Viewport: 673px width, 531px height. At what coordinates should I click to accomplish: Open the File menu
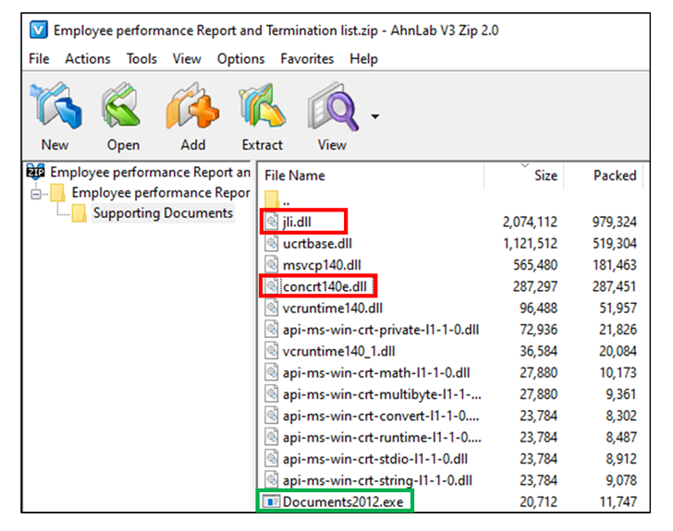[39, 59]
